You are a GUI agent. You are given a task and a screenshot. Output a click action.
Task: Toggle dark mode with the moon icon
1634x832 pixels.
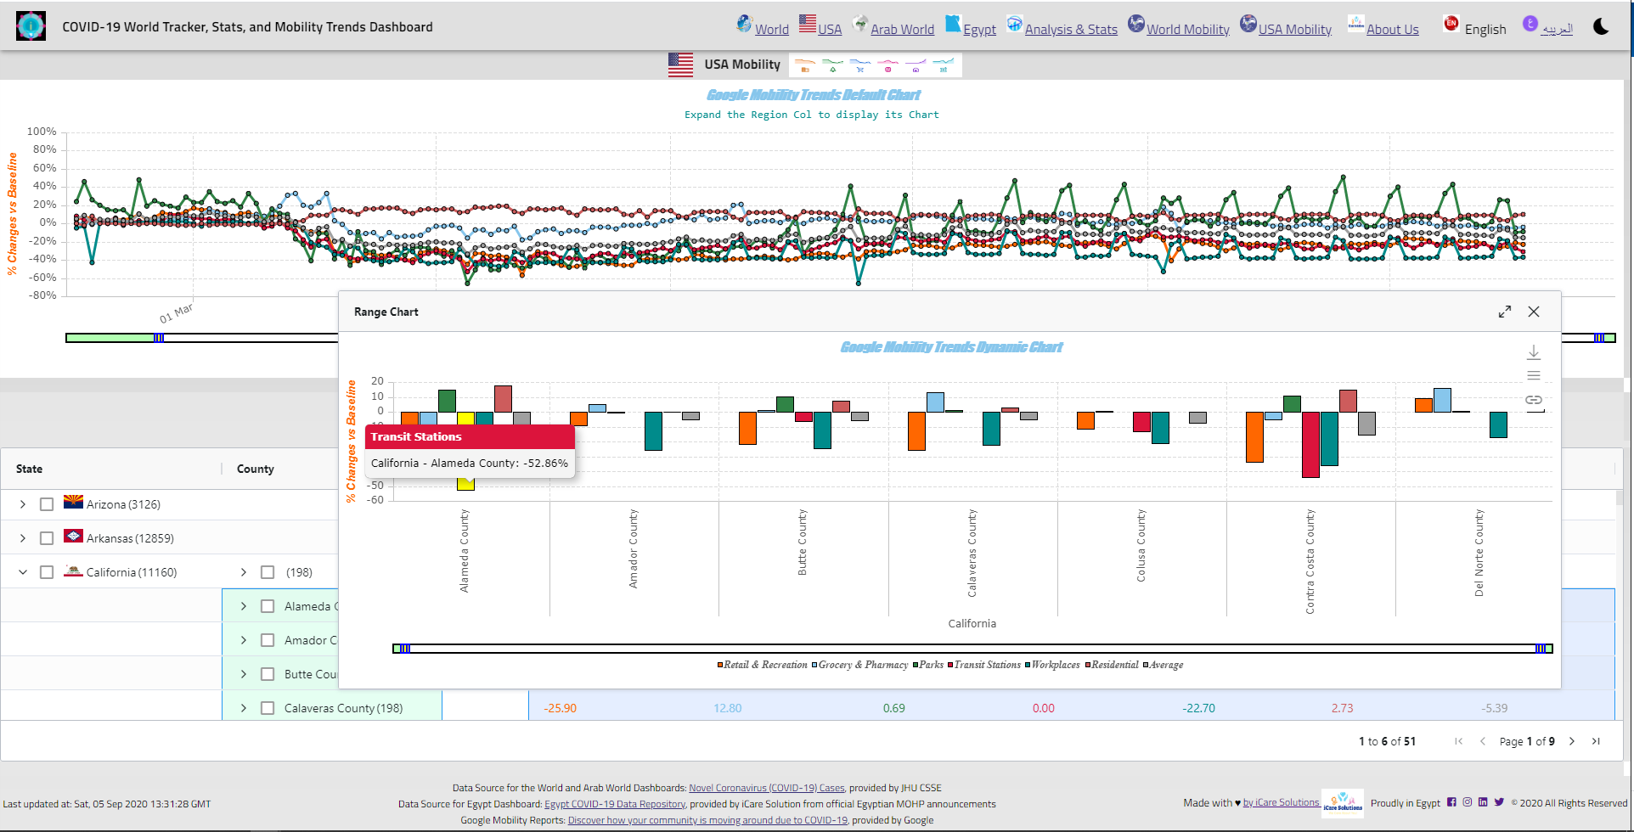point(1600,26)
